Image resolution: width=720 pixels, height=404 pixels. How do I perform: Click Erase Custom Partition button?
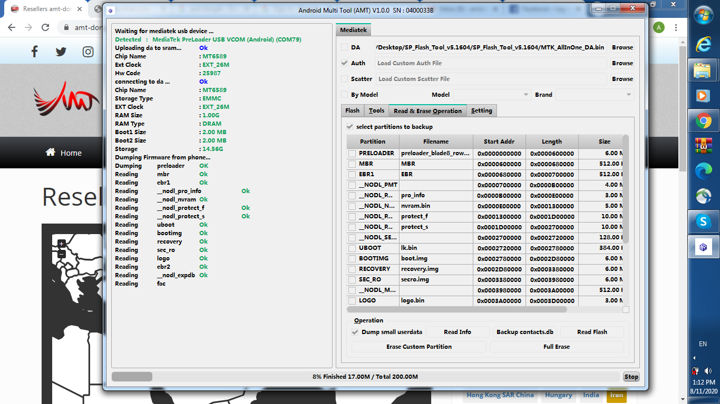[419, 347]
